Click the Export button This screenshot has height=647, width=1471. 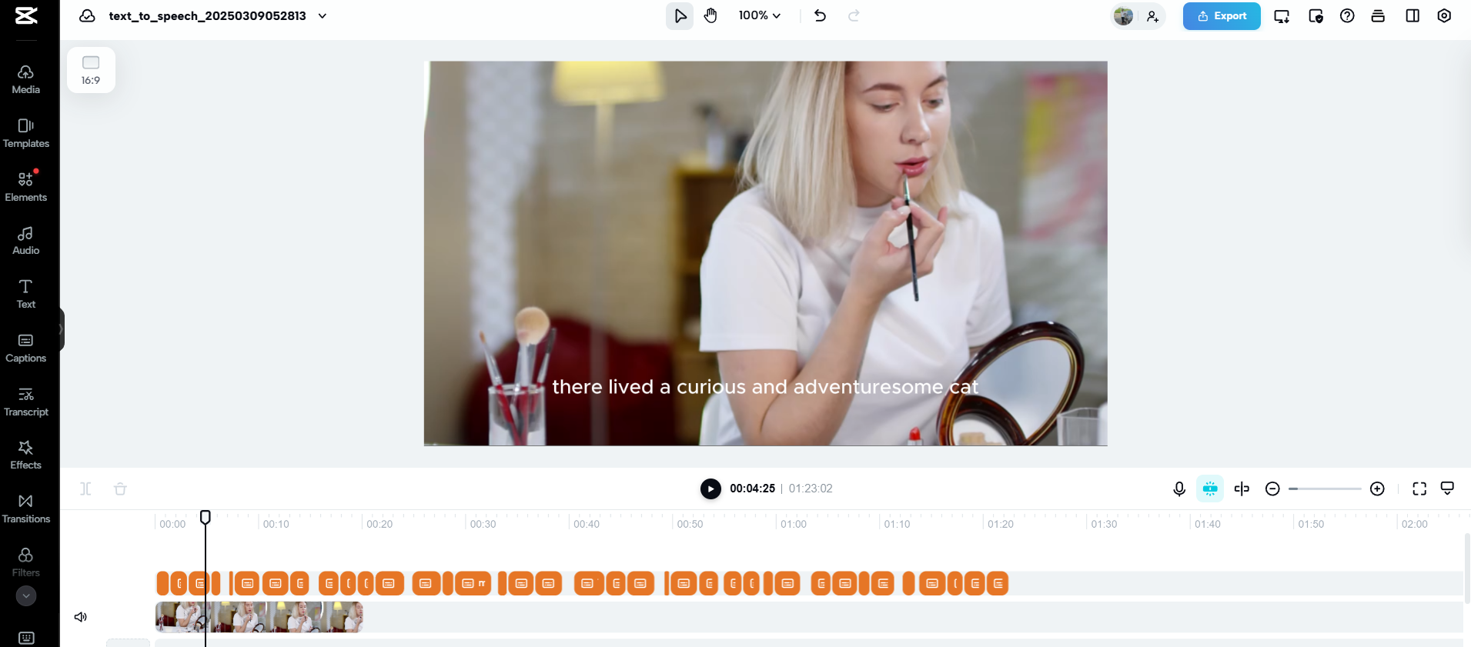tap(1222, 16)
